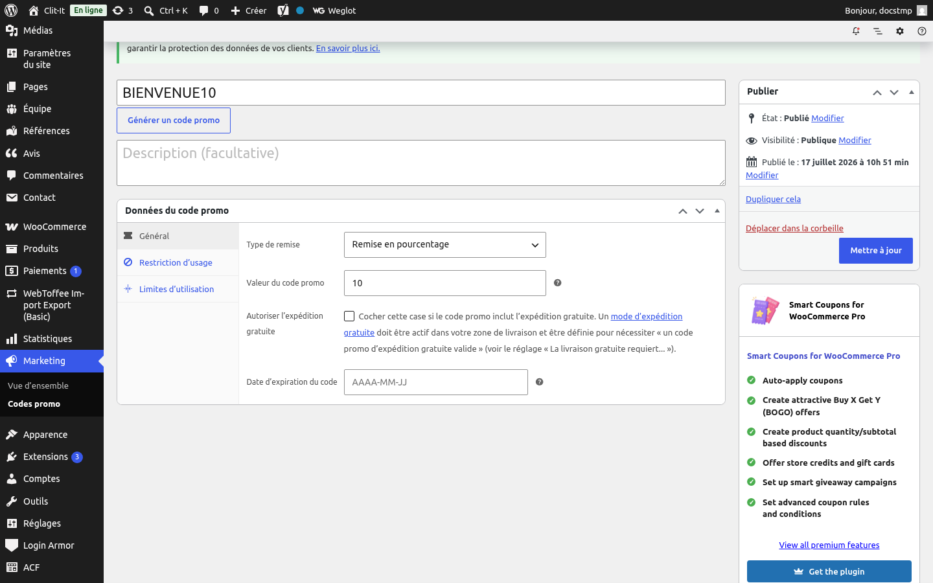Viewport: 933px width, 583px height.
Task: Focus the Description (facultative) textarea
Action: point(421,163)
